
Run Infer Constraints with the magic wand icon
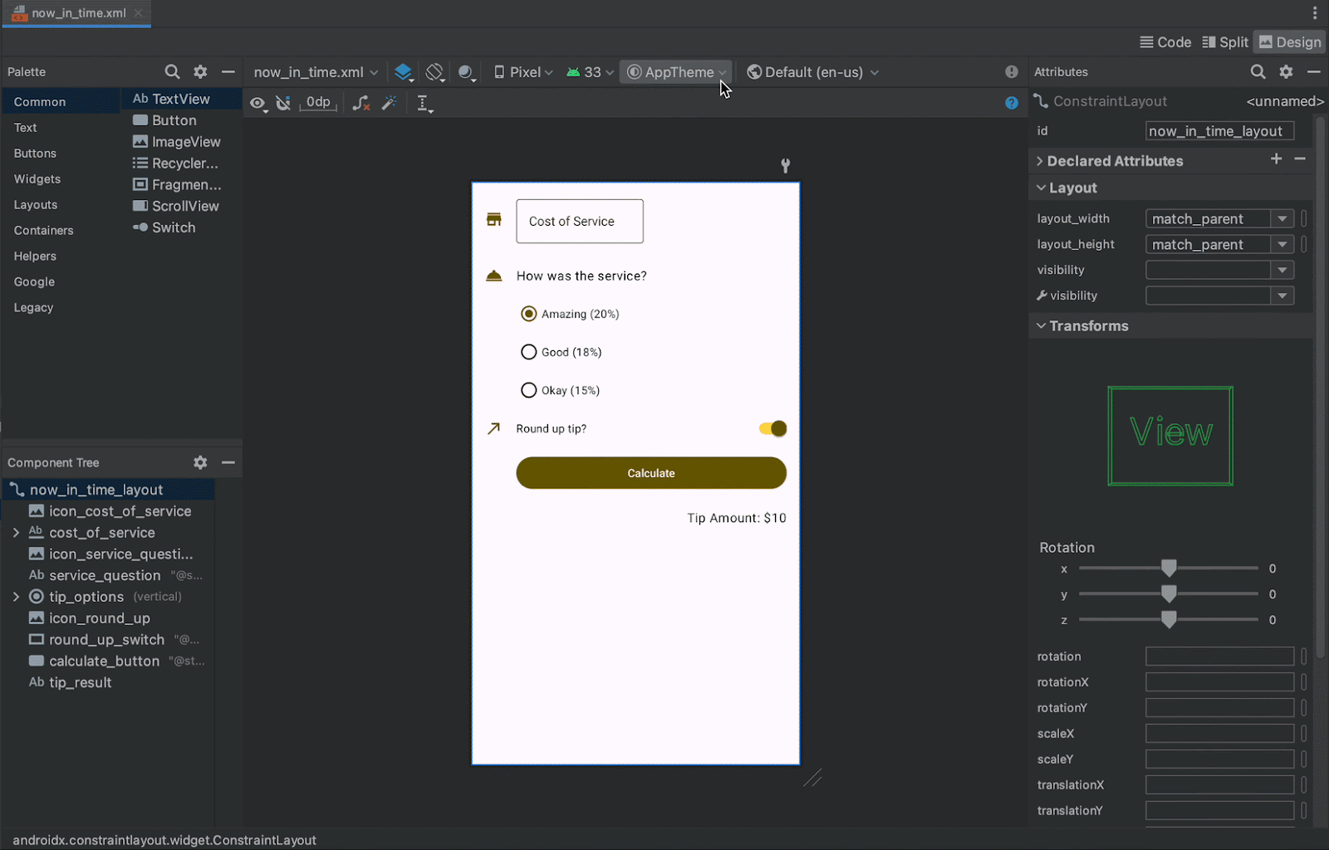click(390, 103)
